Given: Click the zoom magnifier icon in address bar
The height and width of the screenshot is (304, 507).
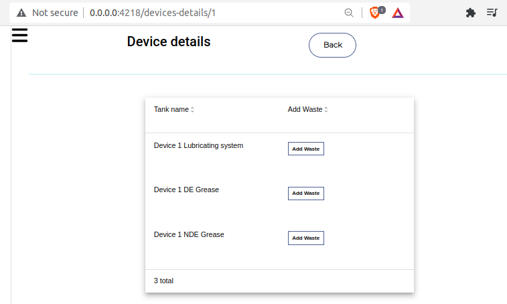Looking at the screenshot, I should [348, 13].
